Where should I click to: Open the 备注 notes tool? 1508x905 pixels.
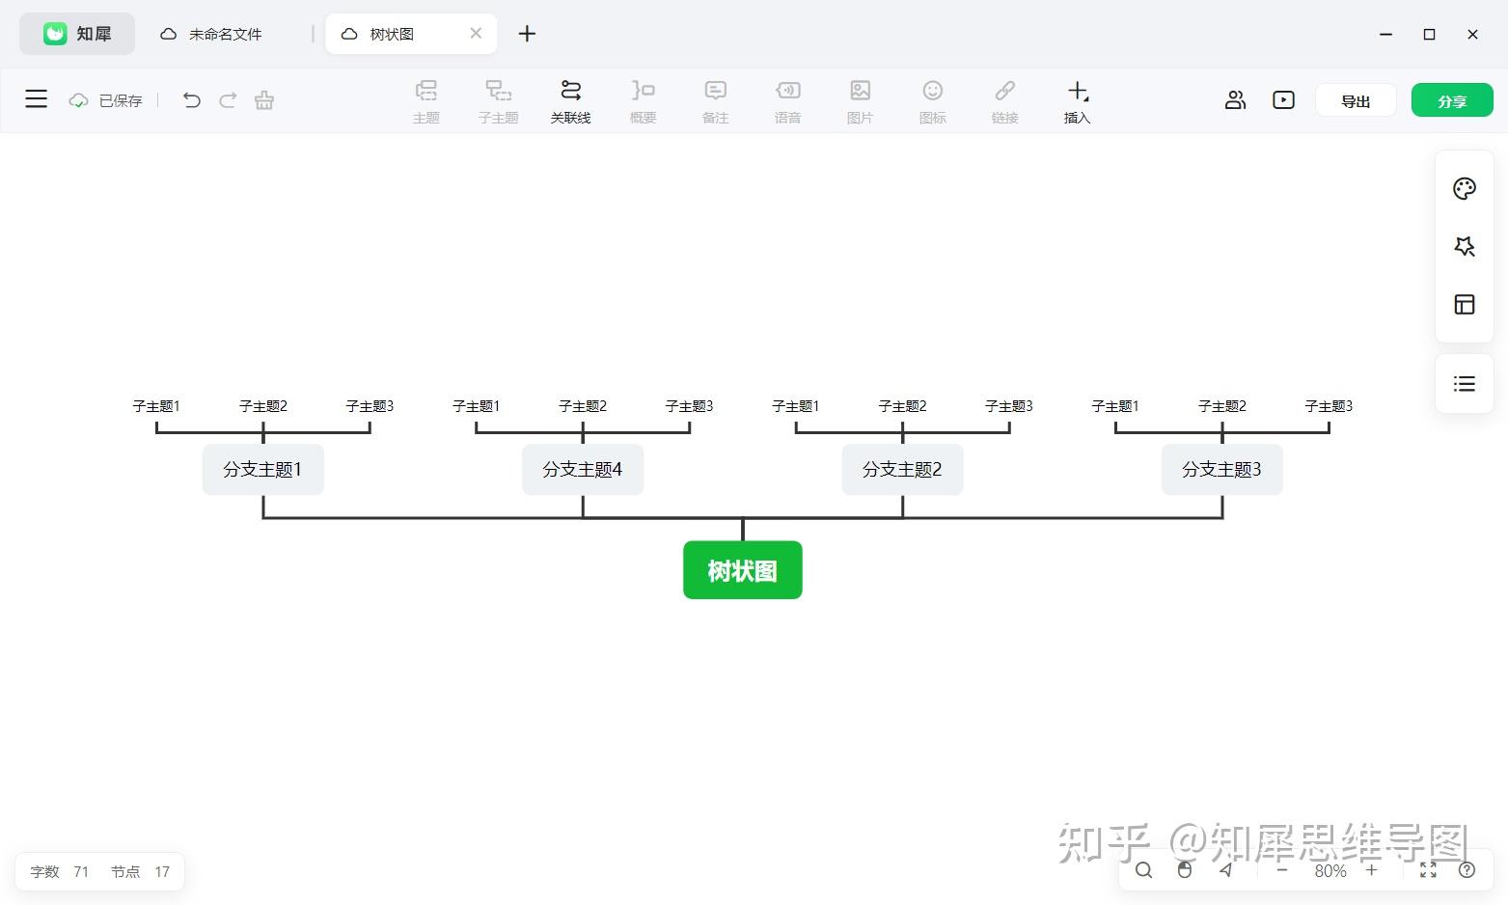coord(715,99)
